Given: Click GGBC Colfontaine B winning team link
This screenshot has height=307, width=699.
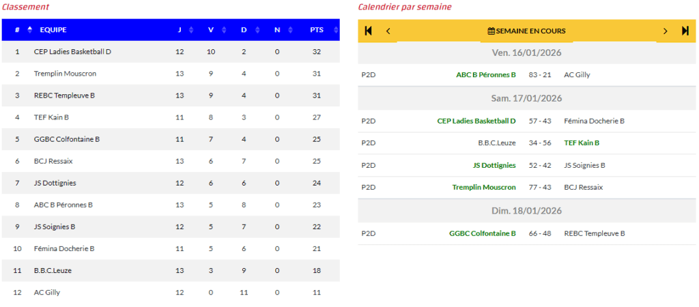Looking at the screenshot, I should click(x=483, y=233).
